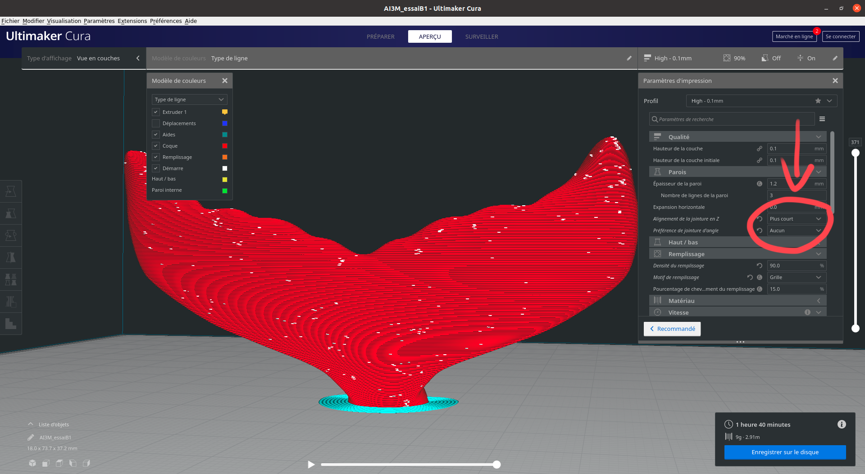Image resolution: width=865 pixels, height=474 pixels.
Task: Click star icon in Profil dropdown
Action: click(818, 101)
